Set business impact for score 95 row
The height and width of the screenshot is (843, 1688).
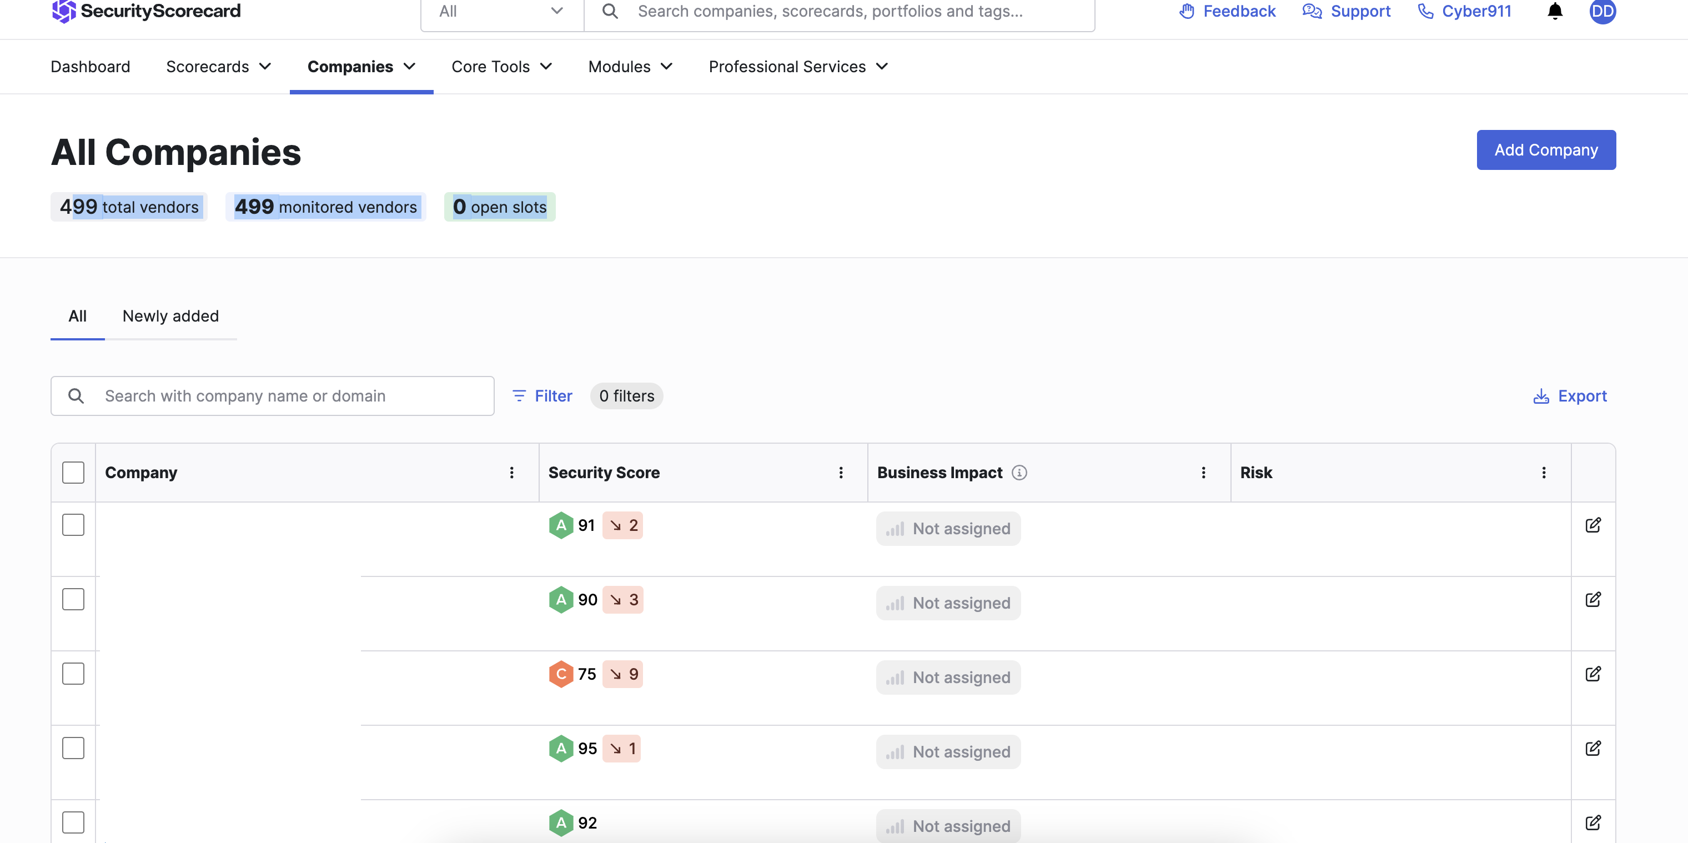coord(948,752)
